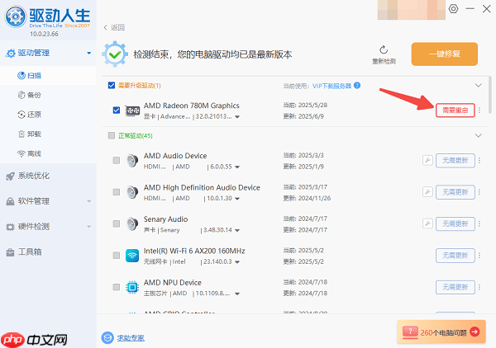Image resolution: width=496 pixels, height=348 pixels.
Task: Click VIP download server help icon
Action: tap(357, 86)
